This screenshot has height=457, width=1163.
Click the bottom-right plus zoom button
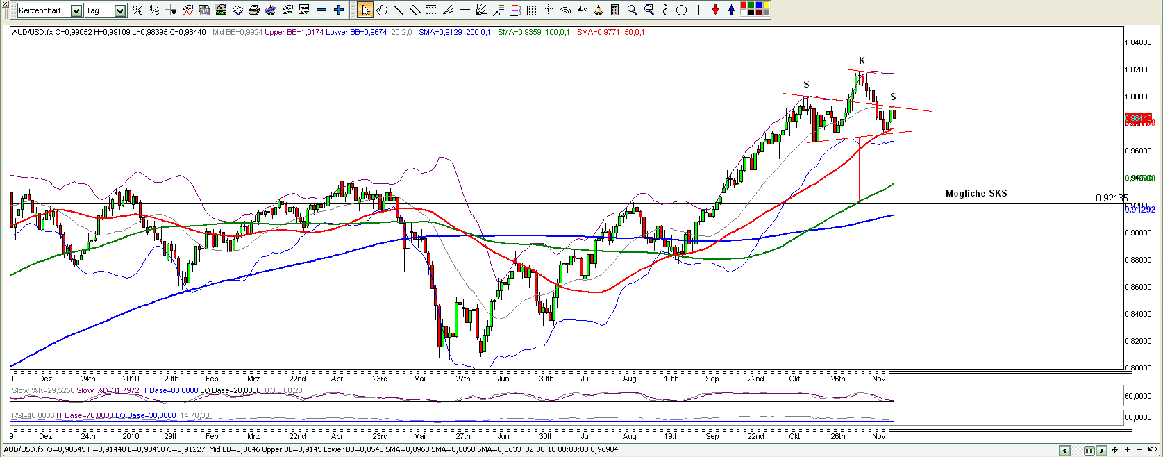pyautogui.click(x=1127, y=450)
